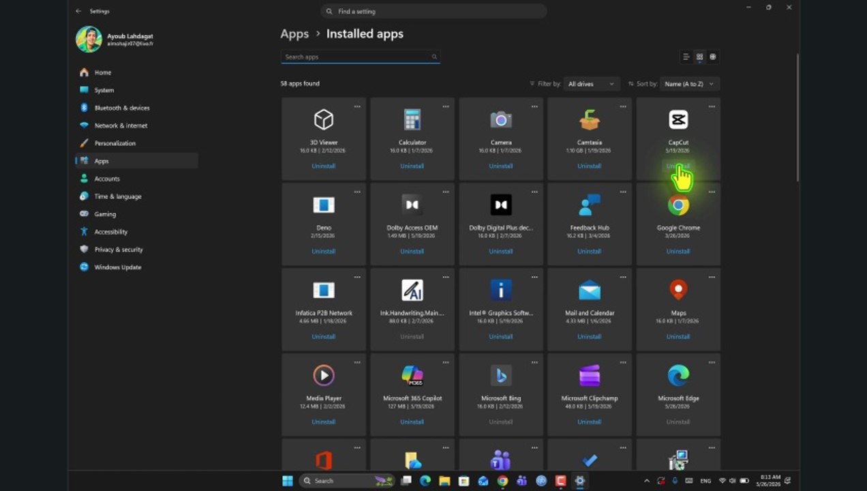Click the Microsoft Edge card icon
867x491 pixels.
678,376
